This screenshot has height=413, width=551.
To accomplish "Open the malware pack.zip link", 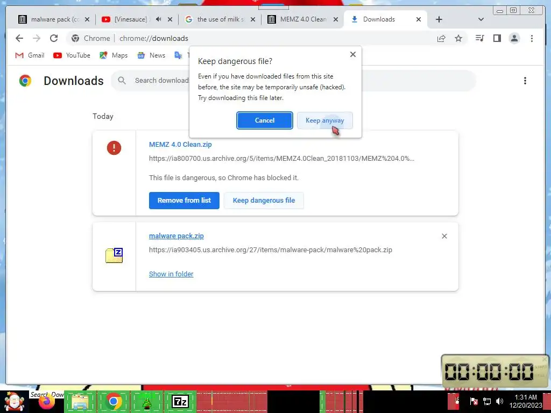I will point(176,236).
